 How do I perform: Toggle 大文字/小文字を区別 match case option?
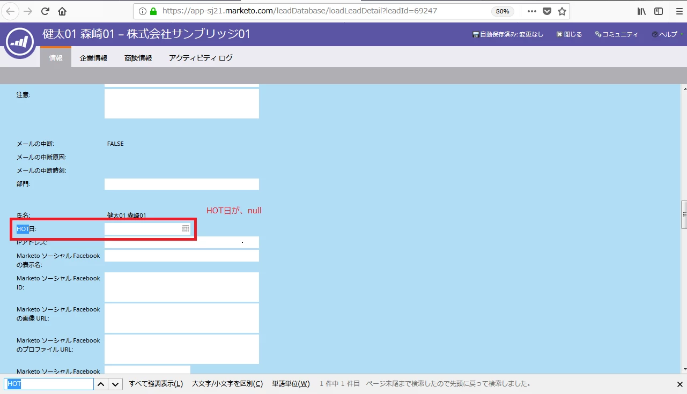227,384
